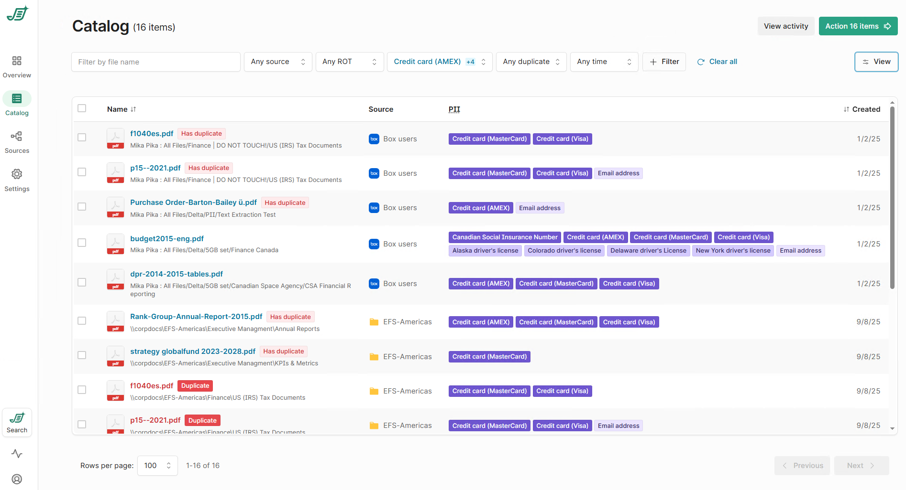Screen dimensions: 906x490
Task: Toggle the select-all checkbox in table header
Action: (x=82, y=108)
